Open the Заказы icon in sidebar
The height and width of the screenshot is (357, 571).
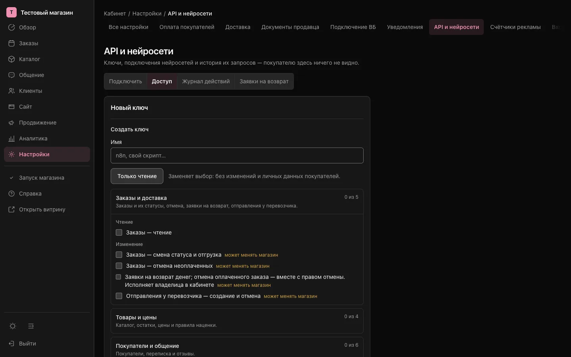(x=11, y=43)
